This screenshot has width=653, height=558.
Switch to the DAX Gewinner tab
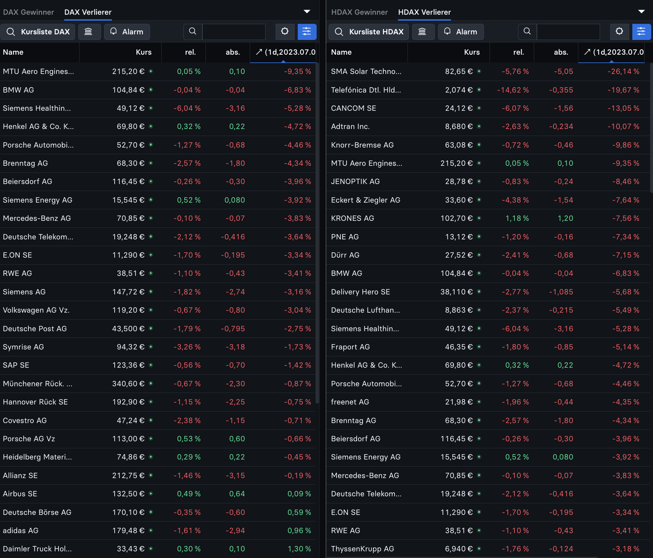click(x=28, y=12)
